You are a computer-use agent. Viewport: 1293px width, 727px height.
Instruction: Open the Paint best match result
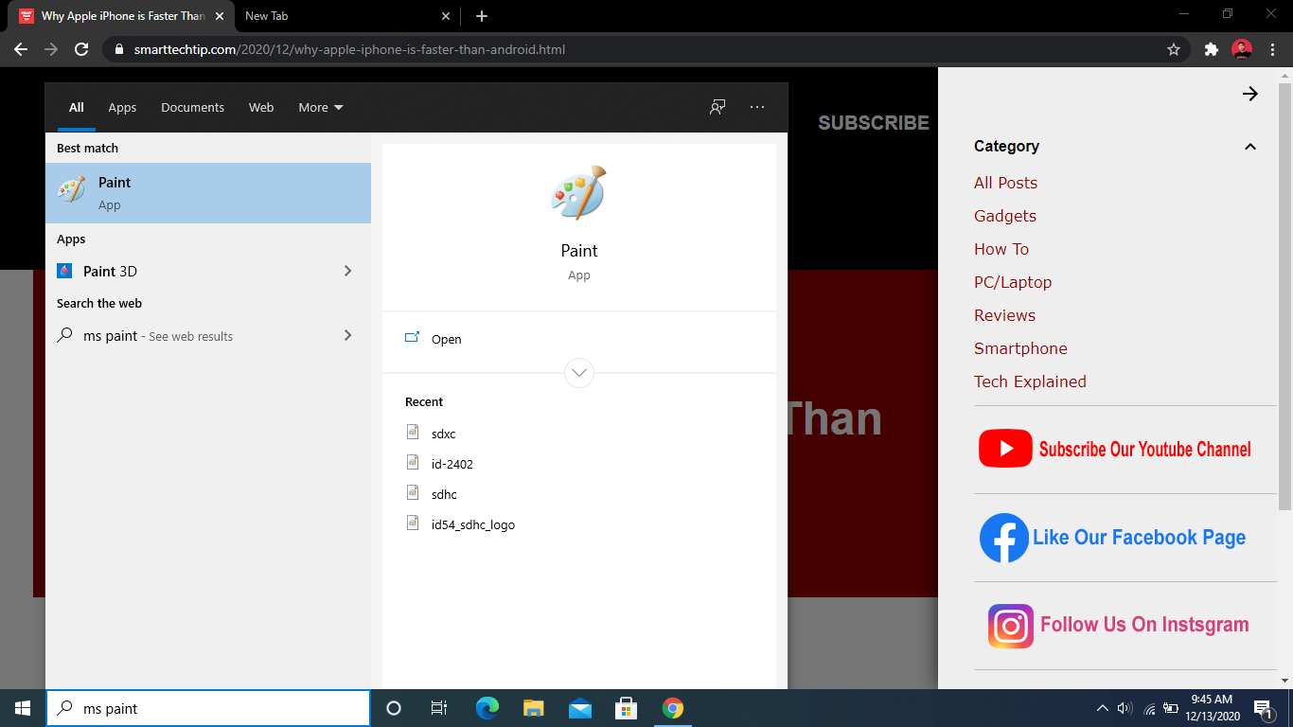click(x=208, y=193)
